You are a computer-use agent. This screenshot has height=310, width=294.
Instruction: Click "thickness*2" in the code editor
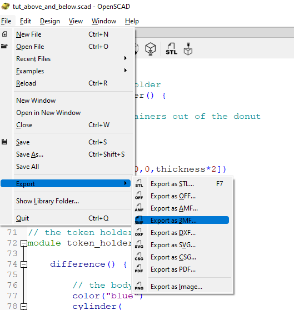pos(186,169)
